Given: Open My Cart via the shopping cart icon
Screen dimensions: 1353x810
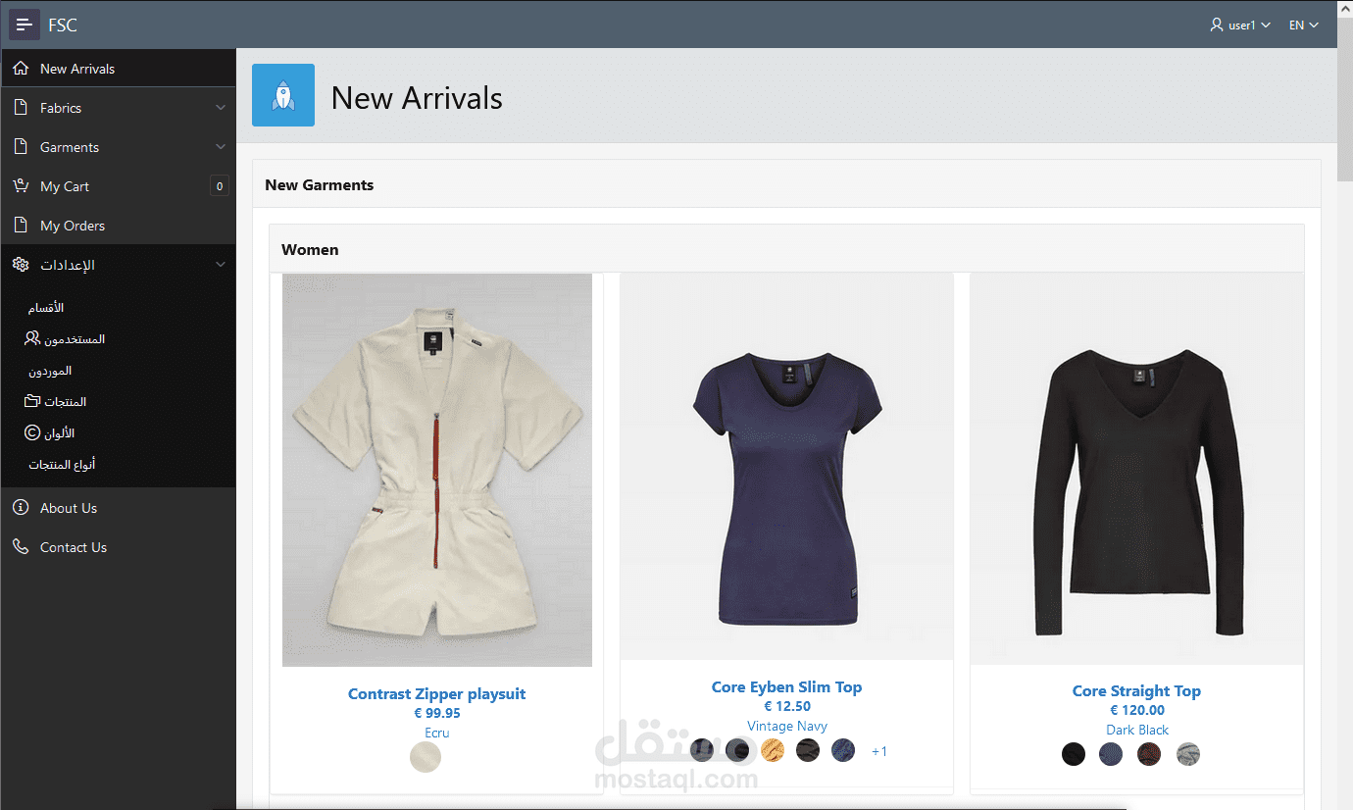Looking at the screenshot, I should (x=21, y=186).
